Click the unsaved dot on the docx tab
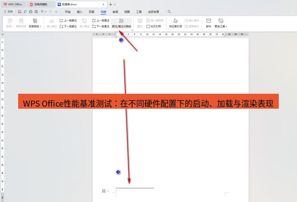The image size is (297, 202). (x=103, y=4)
